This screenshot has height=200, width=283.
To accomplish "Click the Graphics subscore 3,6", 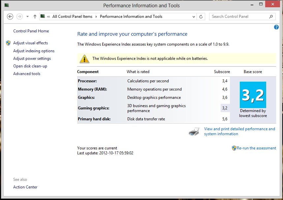I will click(x=225, y=98).
